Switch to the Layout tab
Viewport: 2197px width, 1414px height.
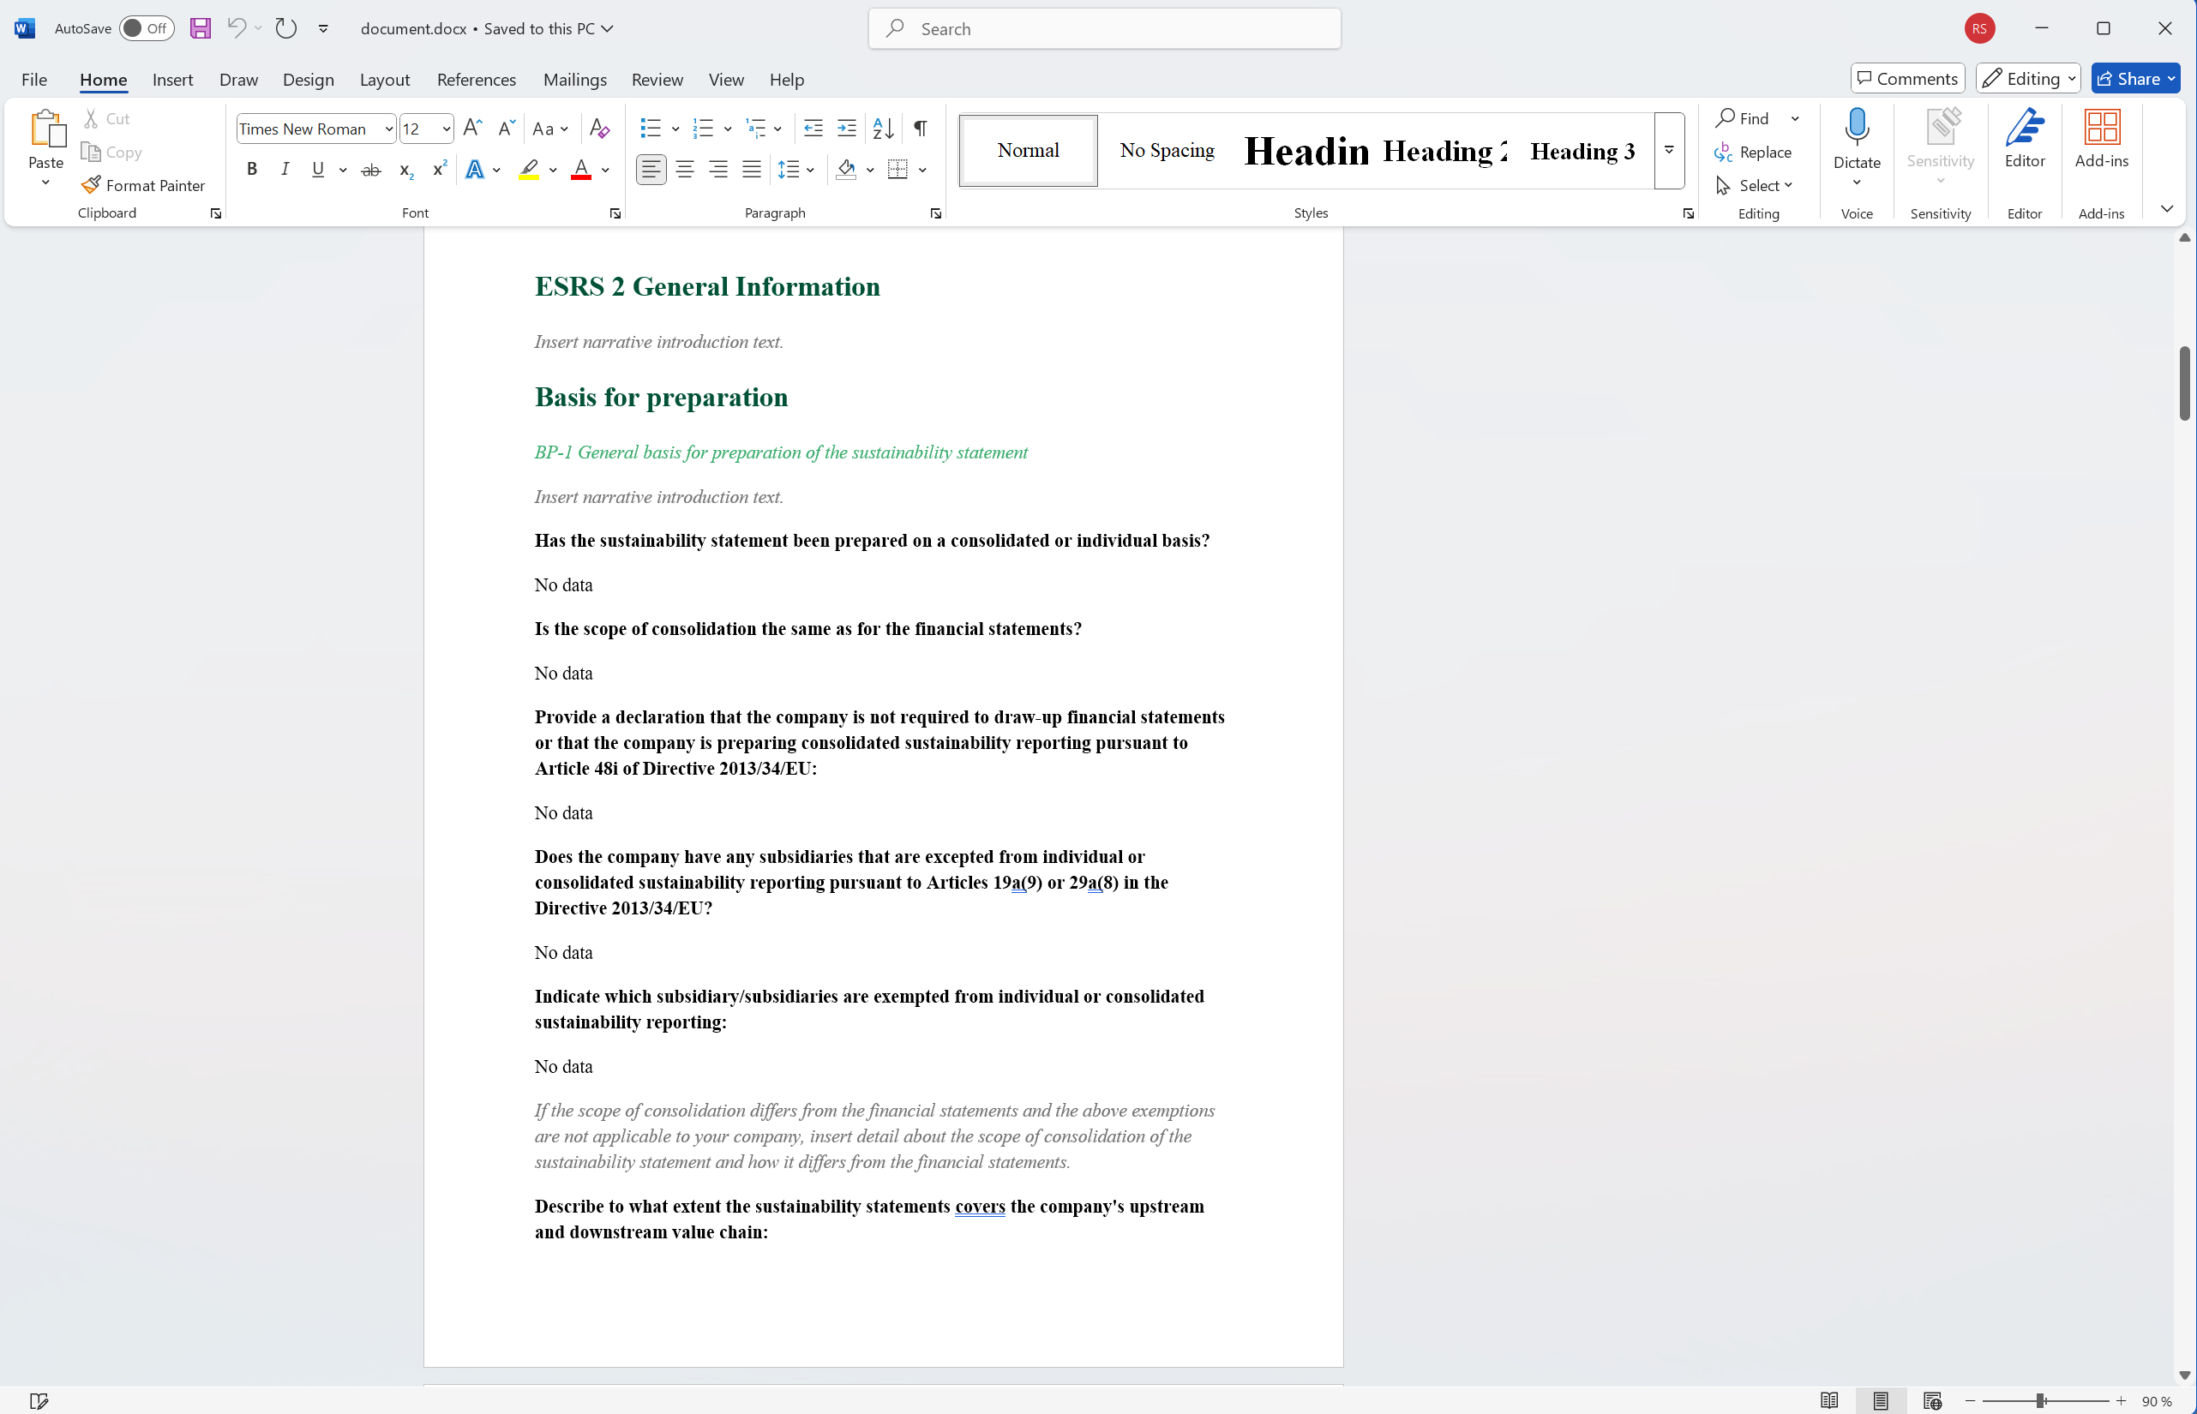coord(384,80)
